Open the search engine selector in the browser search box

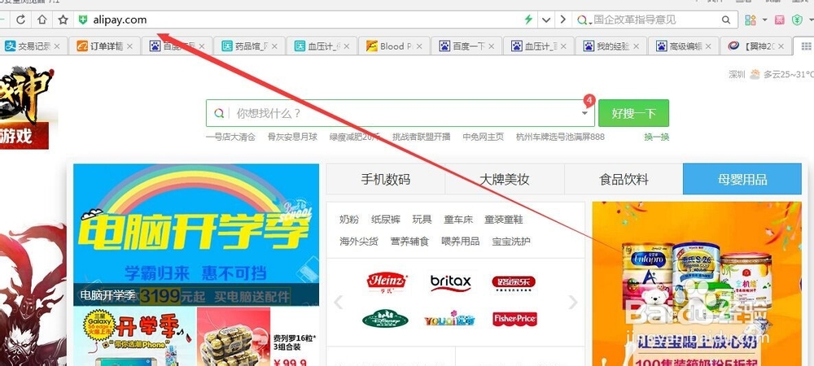coord(584,20)
